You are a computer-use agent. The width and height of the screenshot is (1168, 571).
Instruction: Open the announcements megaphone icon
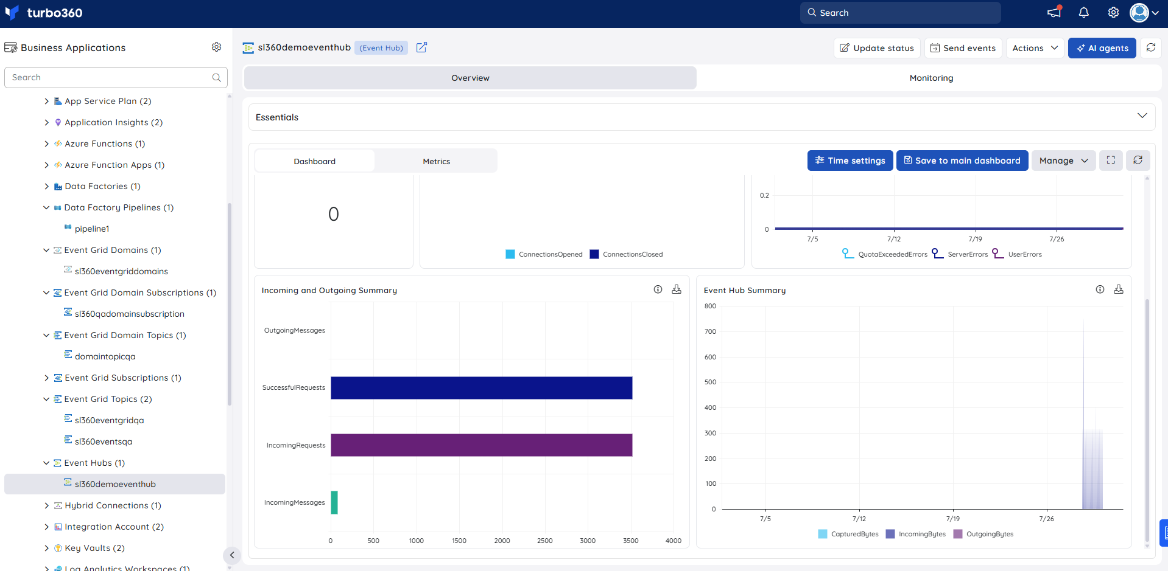coord(1054,12)
